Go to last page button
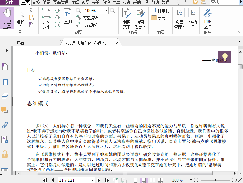243x183 pixels. coord(107,180)
